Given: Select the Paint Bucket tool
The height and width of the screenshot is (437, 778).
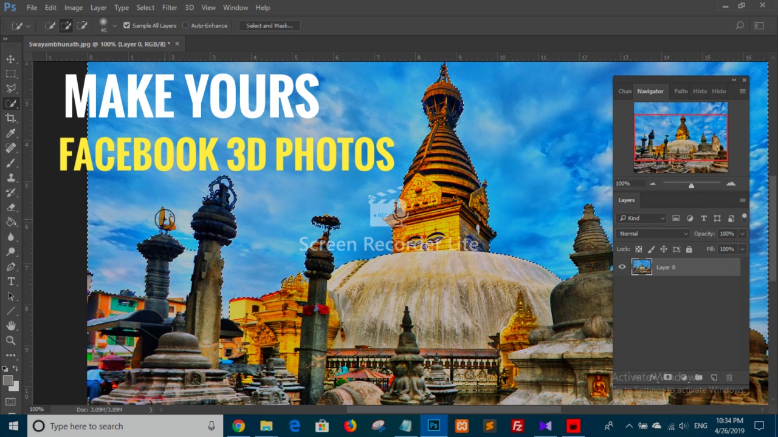Looking at the screenshot, I should 11,222.
